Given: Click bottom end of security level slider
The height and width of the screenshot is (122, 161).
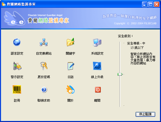Looking at the screenshot, I should click(120, 105).
